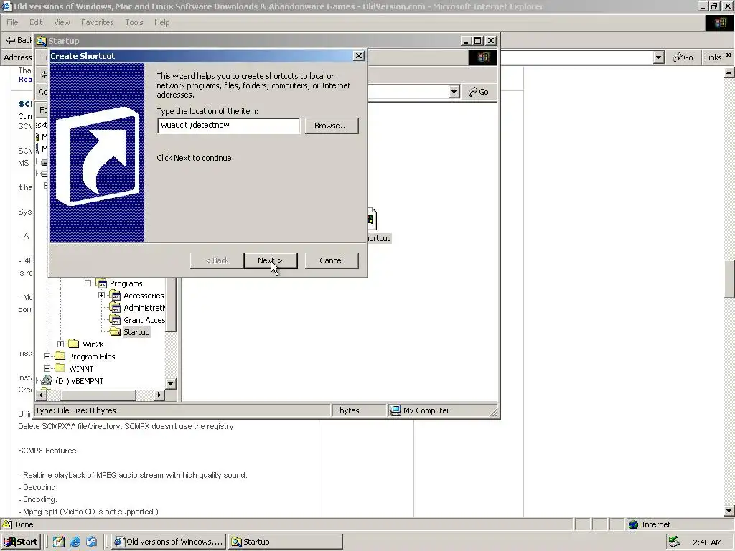This screenshot has width=735, height=551.
Task: Select the Programs folder icon in tree
Action: click(101, 283)
